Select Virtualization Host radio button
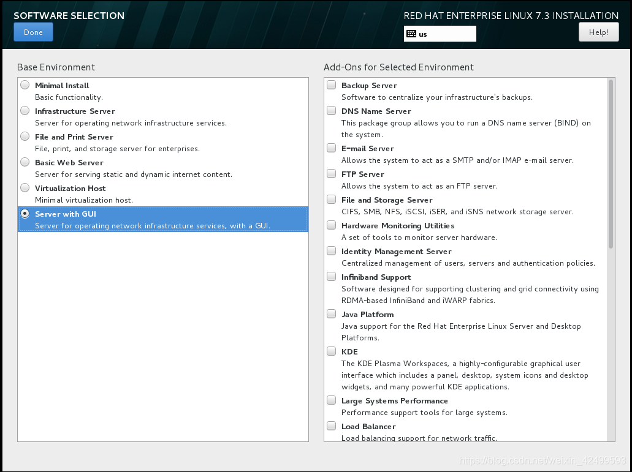Image resolution: width=632 pixels, height=472 pixels. (25, 188)
